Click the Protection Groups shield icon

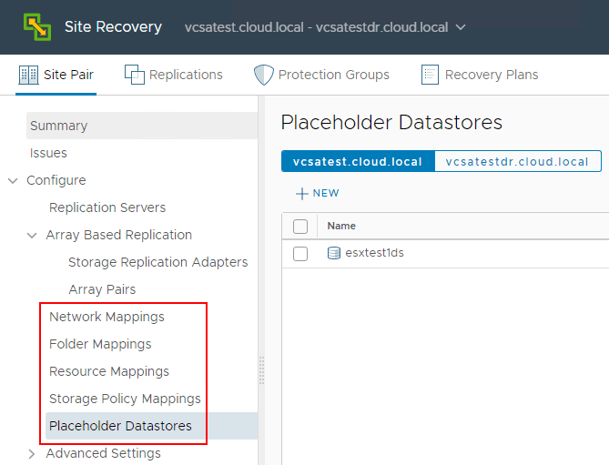click(x=264, y=75)
